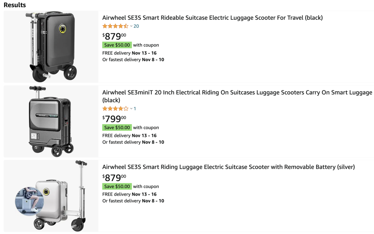Expand the rating chevron beside the single SE3miniT review
This screenshot has width=374, height=234.
pos(131,109)
